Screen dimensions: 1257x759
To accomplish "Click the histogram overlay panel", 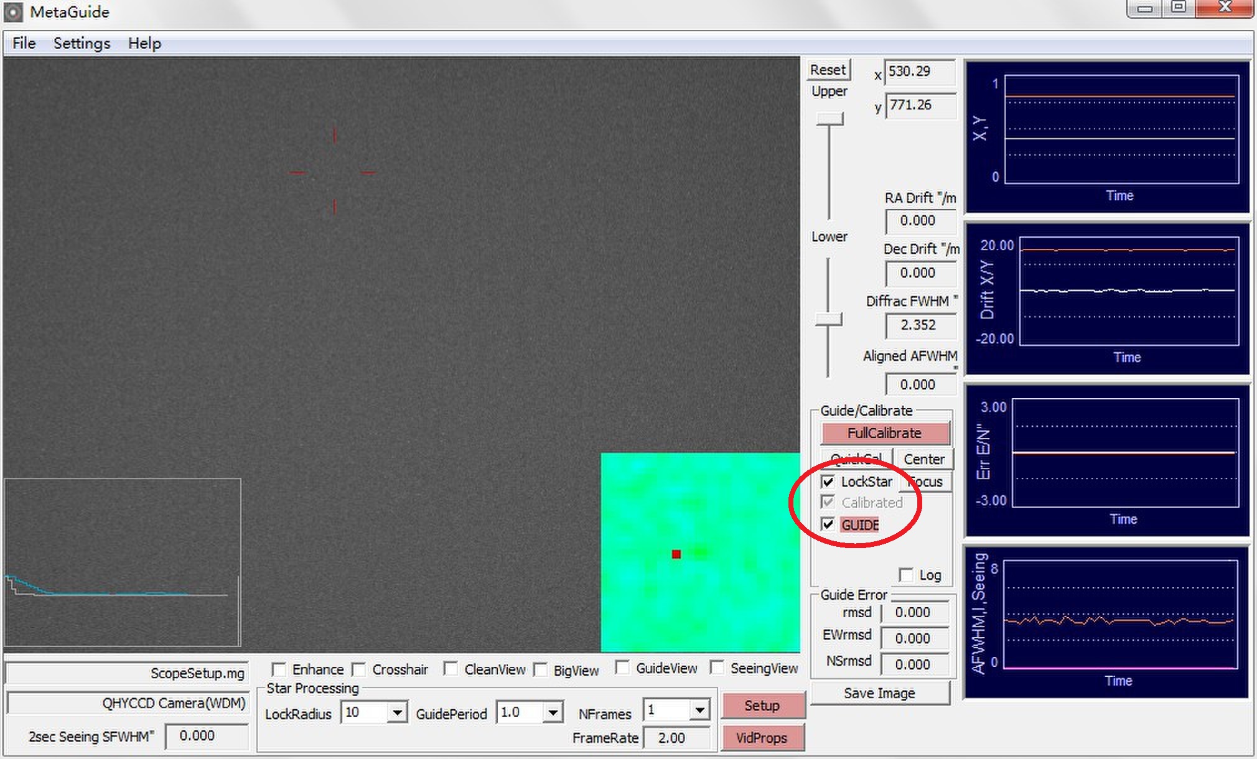I will click(123, 562).
